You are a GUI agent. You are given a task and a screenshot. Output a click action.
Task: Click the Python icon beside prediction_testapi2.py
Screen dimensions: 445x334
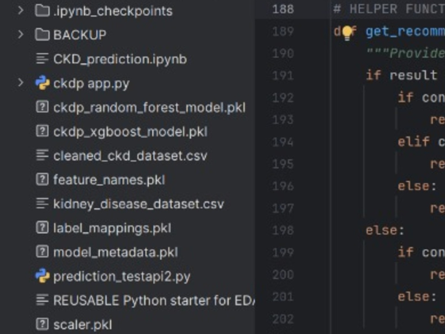click(x=42, y=276)
